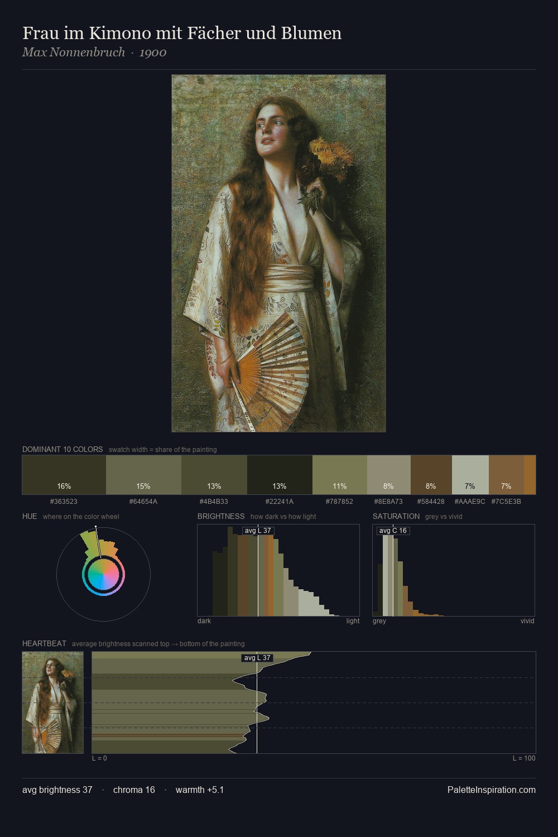Click the PaletteInspiration.com link
Viewport: 558px width, 837px height.
(x=492, y=790)
